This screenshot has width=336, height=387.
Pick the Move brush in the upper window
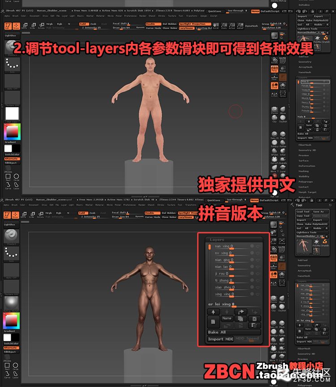tap(283, 110)
